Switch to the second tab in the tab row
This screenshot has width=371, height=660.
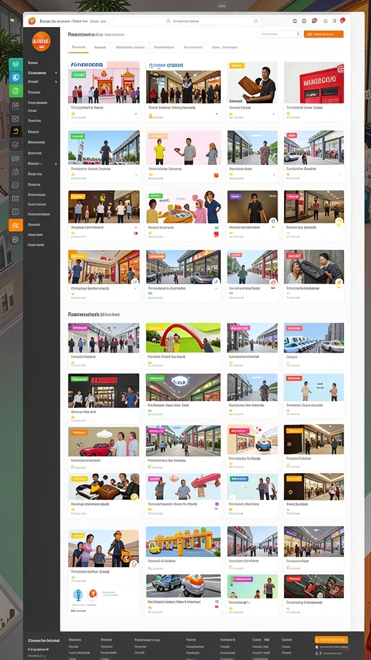tap(100, 48)
